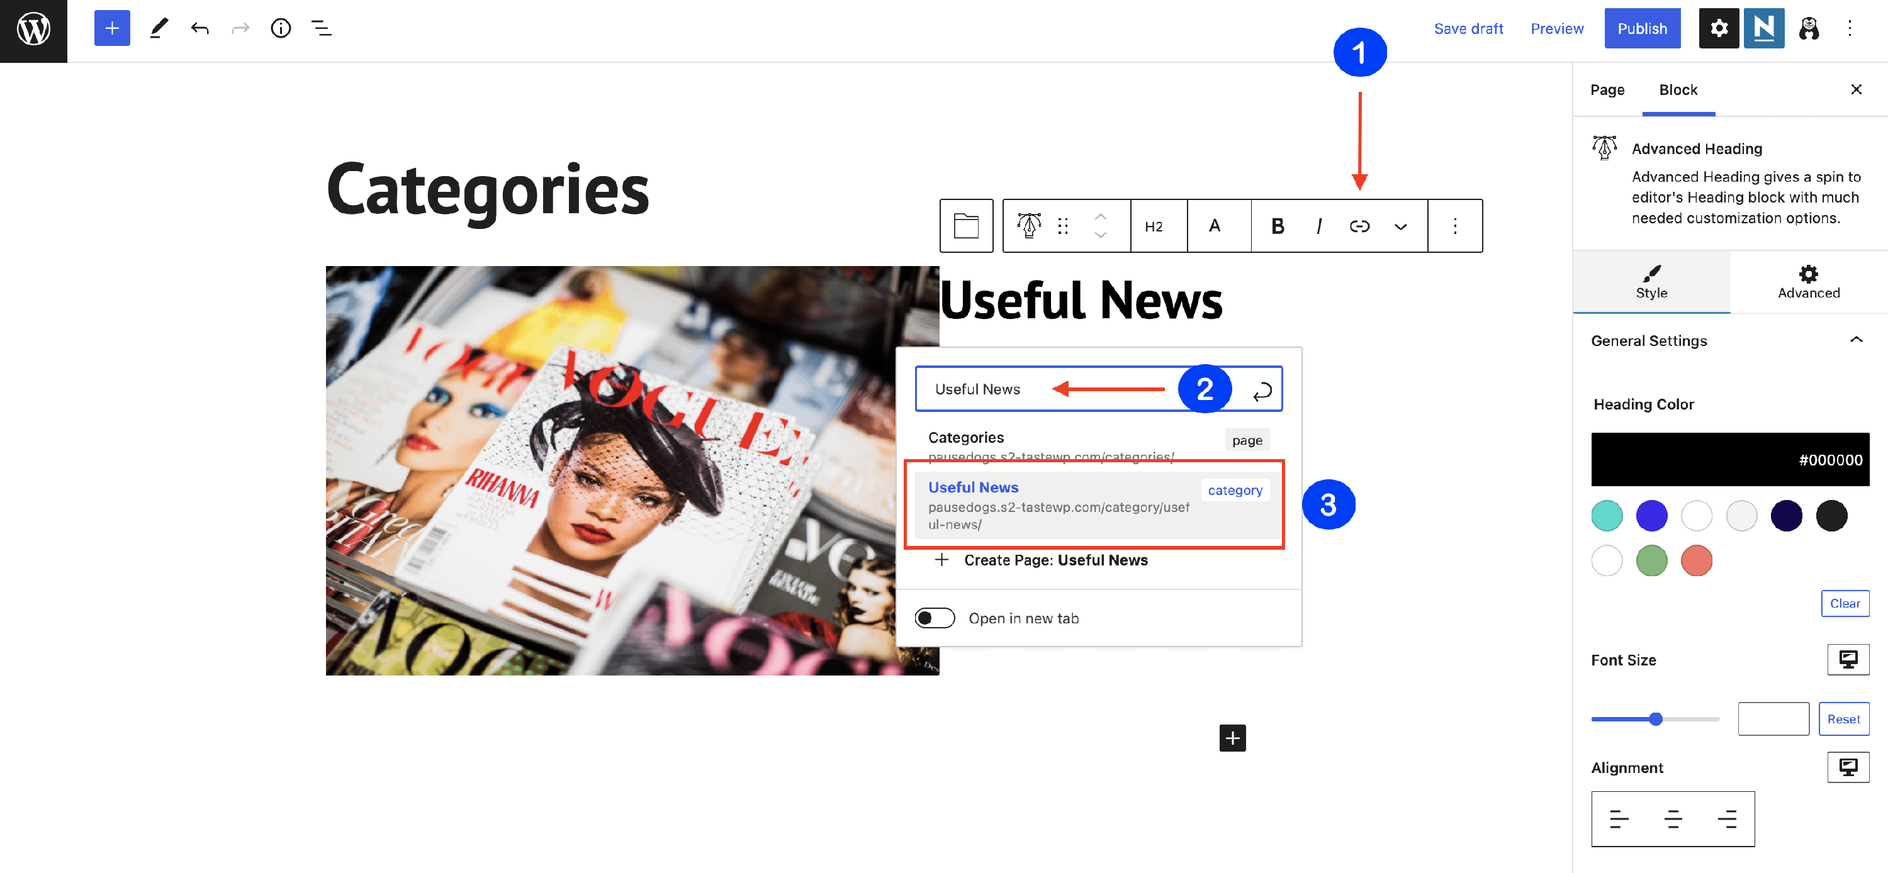Open the list view outline icon
Viewport: 1888px width, 873px height.
click(x=321, y=28)
